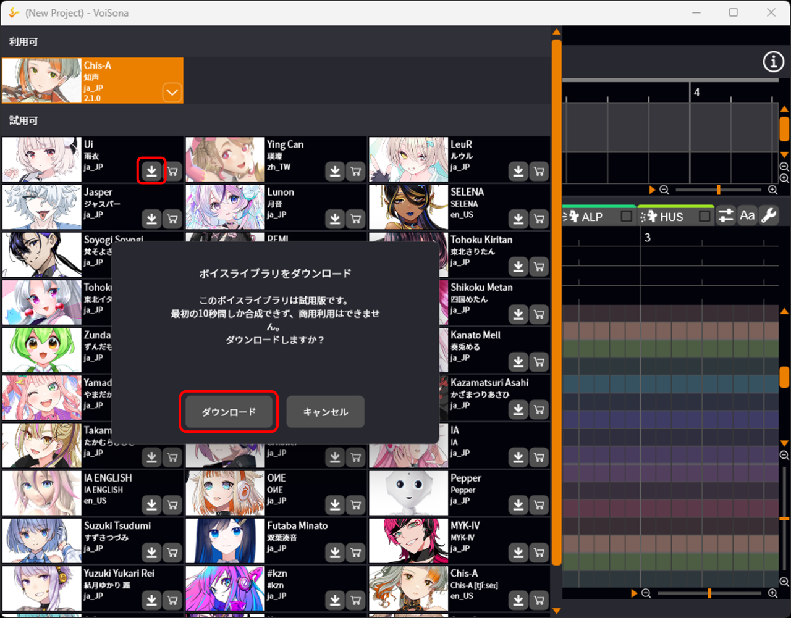
Task: Download the Shikoku Metan voice library
Action: pyautogui.click(x=518, y=314)
